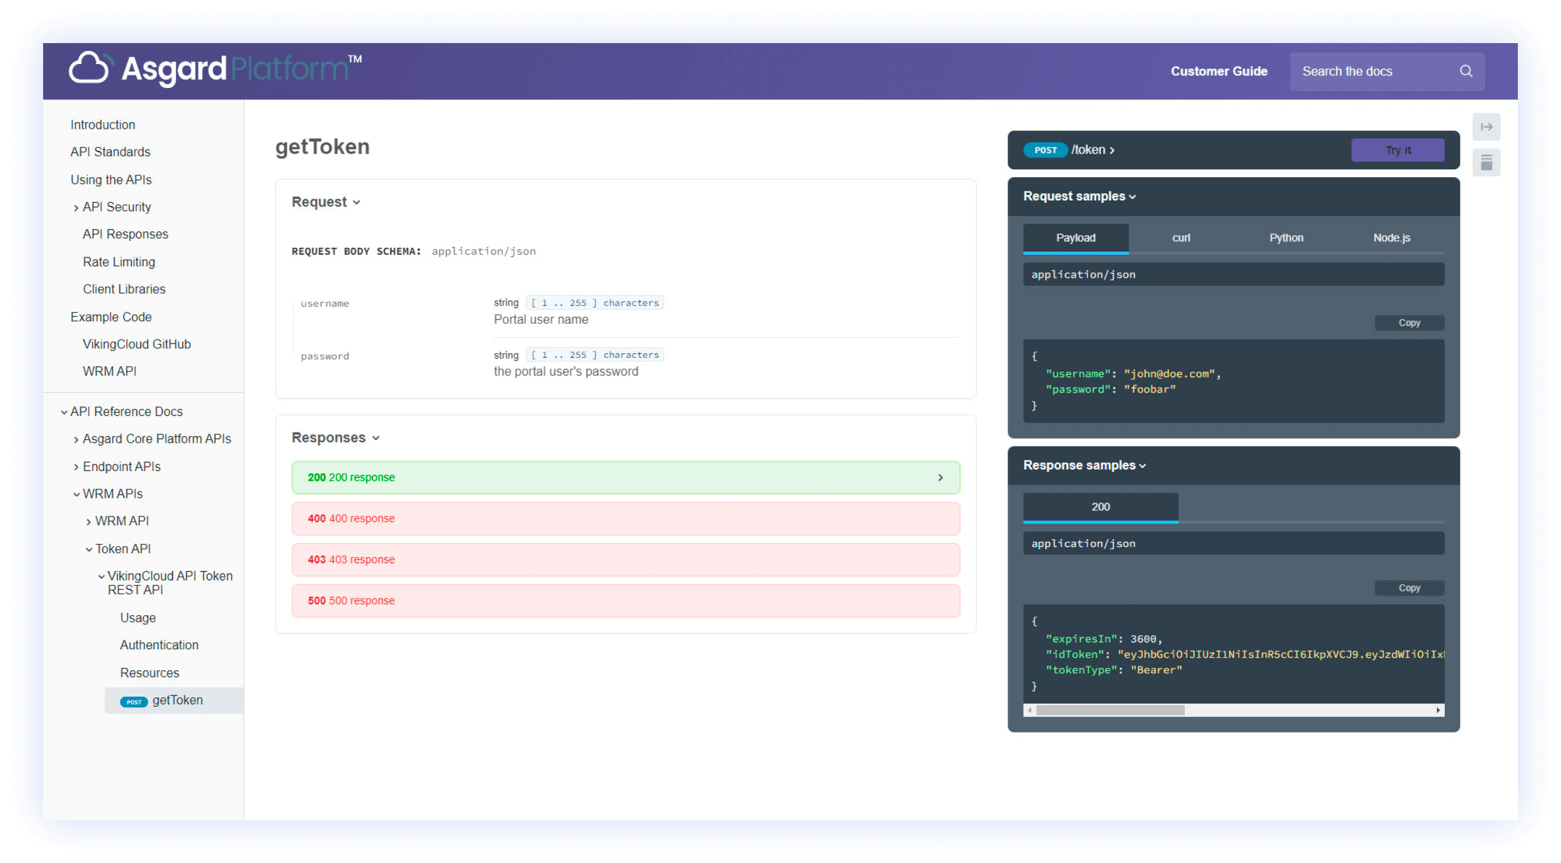The width and height of the screenshot is (1561, 863).
Task: Click the username field name
Action: pyautogui.click(x=325, y=303)
